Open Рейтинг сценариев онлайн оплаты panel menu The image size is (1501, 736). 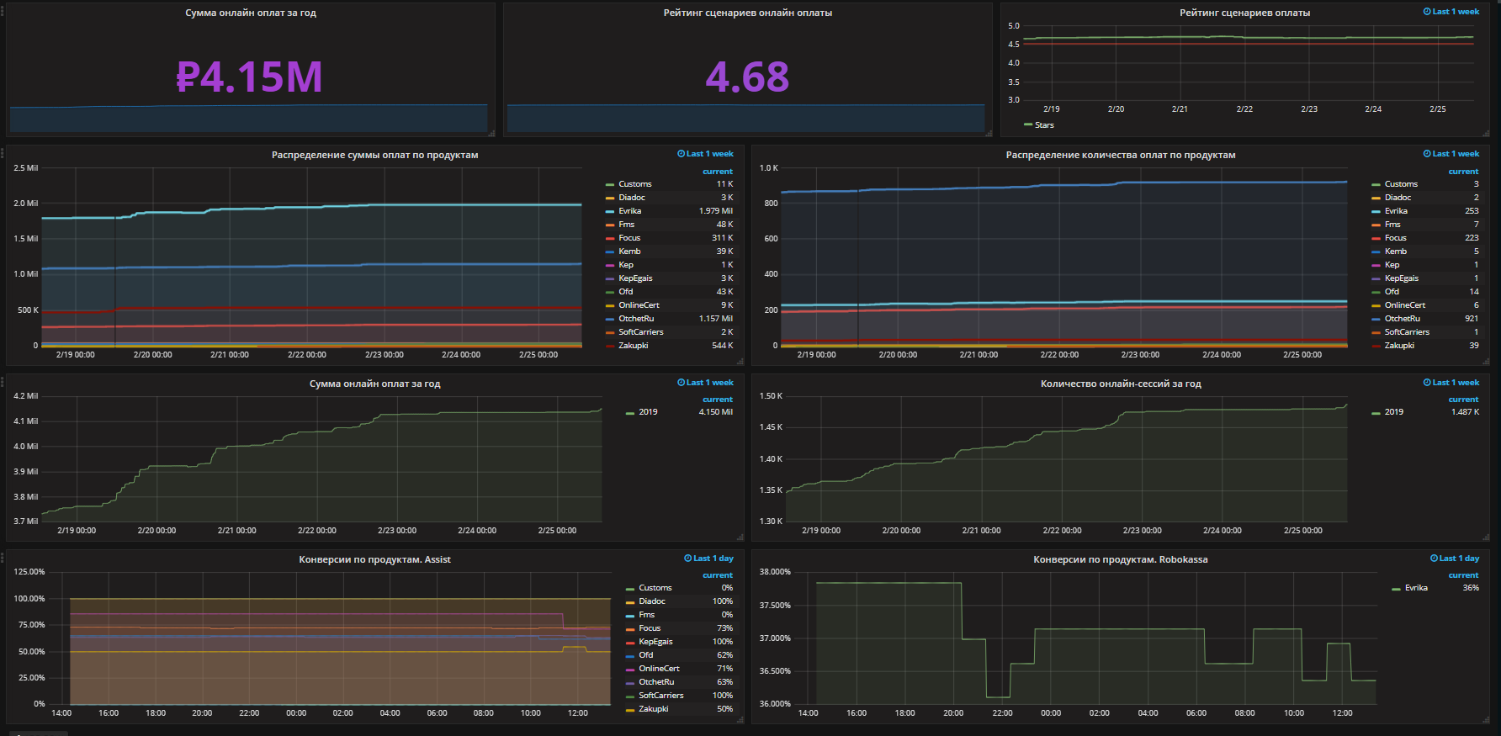click(747, 13)
